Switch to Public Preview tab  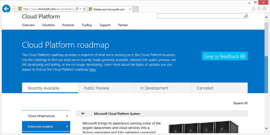point(106,88)
